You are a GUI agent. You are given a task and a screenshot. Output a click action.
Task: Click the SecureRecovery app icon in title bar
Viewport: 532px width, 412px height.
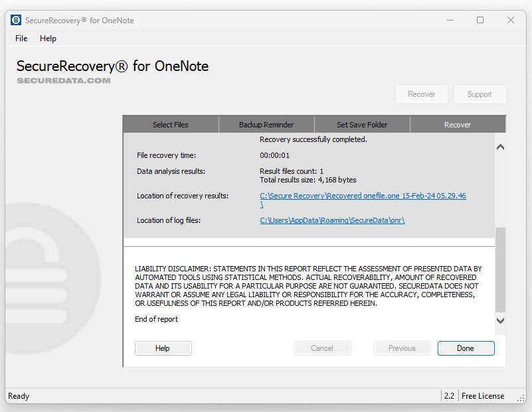tap(16, 20)
